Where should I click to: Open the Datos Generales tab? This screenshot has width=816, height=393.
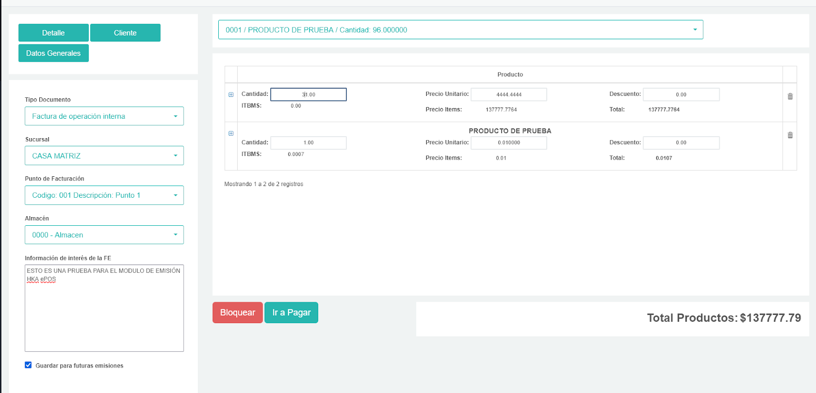pos(54,54)
